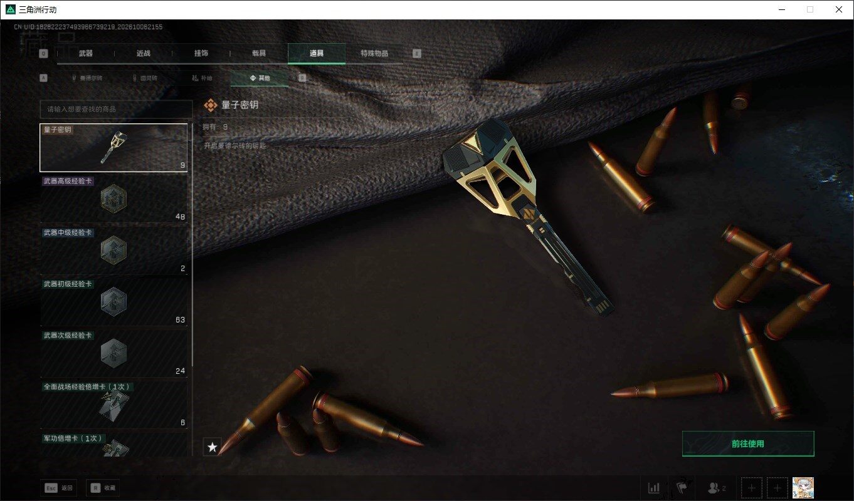Image resolution: width=854 pixels, height=501 pixels.
Task: Click the flag icon in bottom bar
Action: [683, 488]
